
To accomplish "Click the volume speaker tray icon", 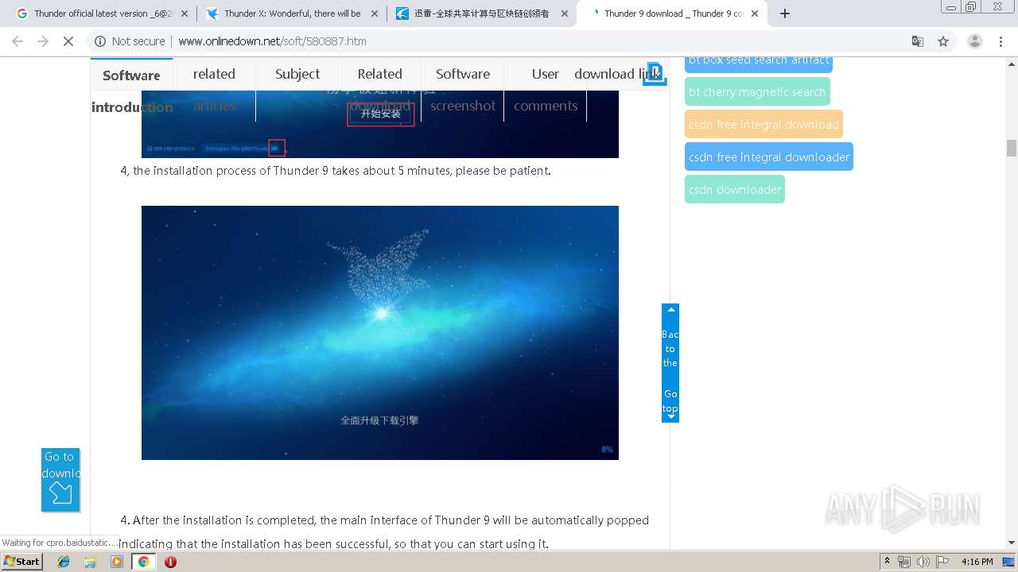I will tap(923, 562).
